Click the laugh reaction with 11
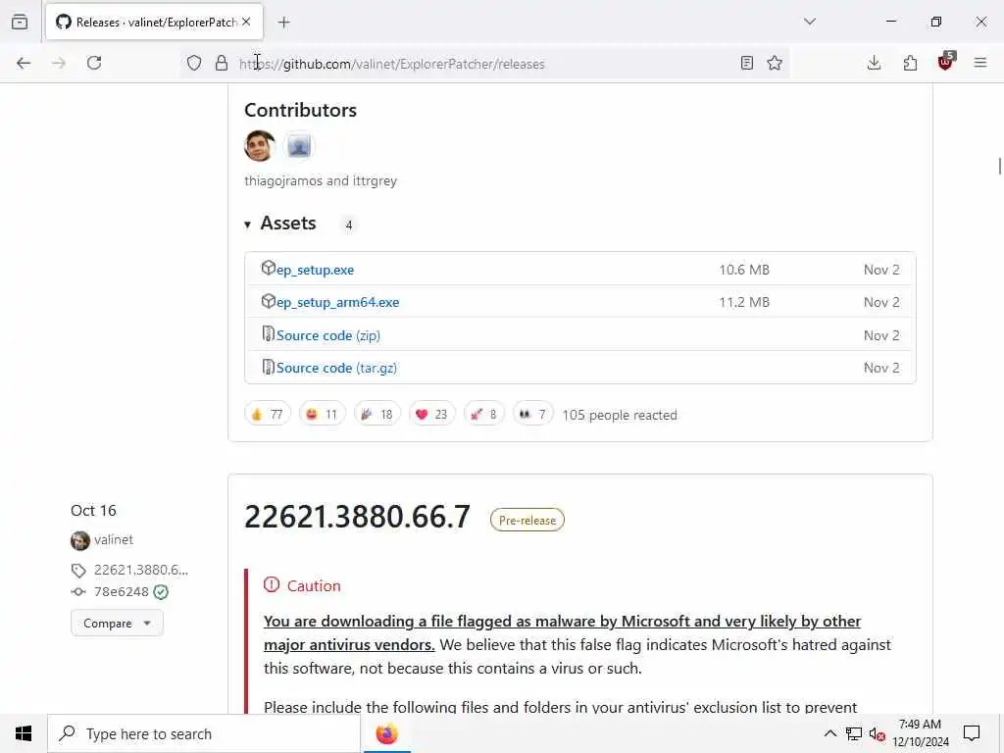This screenshot has height=753, width=1004. 322,415
